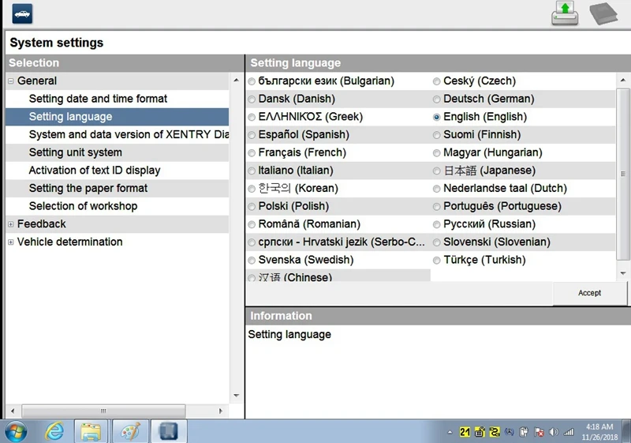Open the Action Center flag icon
Screen dimensions: 631x443
tap(539, 432)
